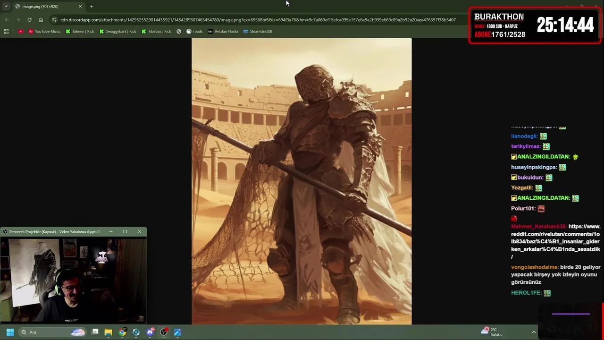Image resolution: width=604 pixels, height=340 pixels.
Task: Click username Yozgatli in chat
Action: point(522,188)
